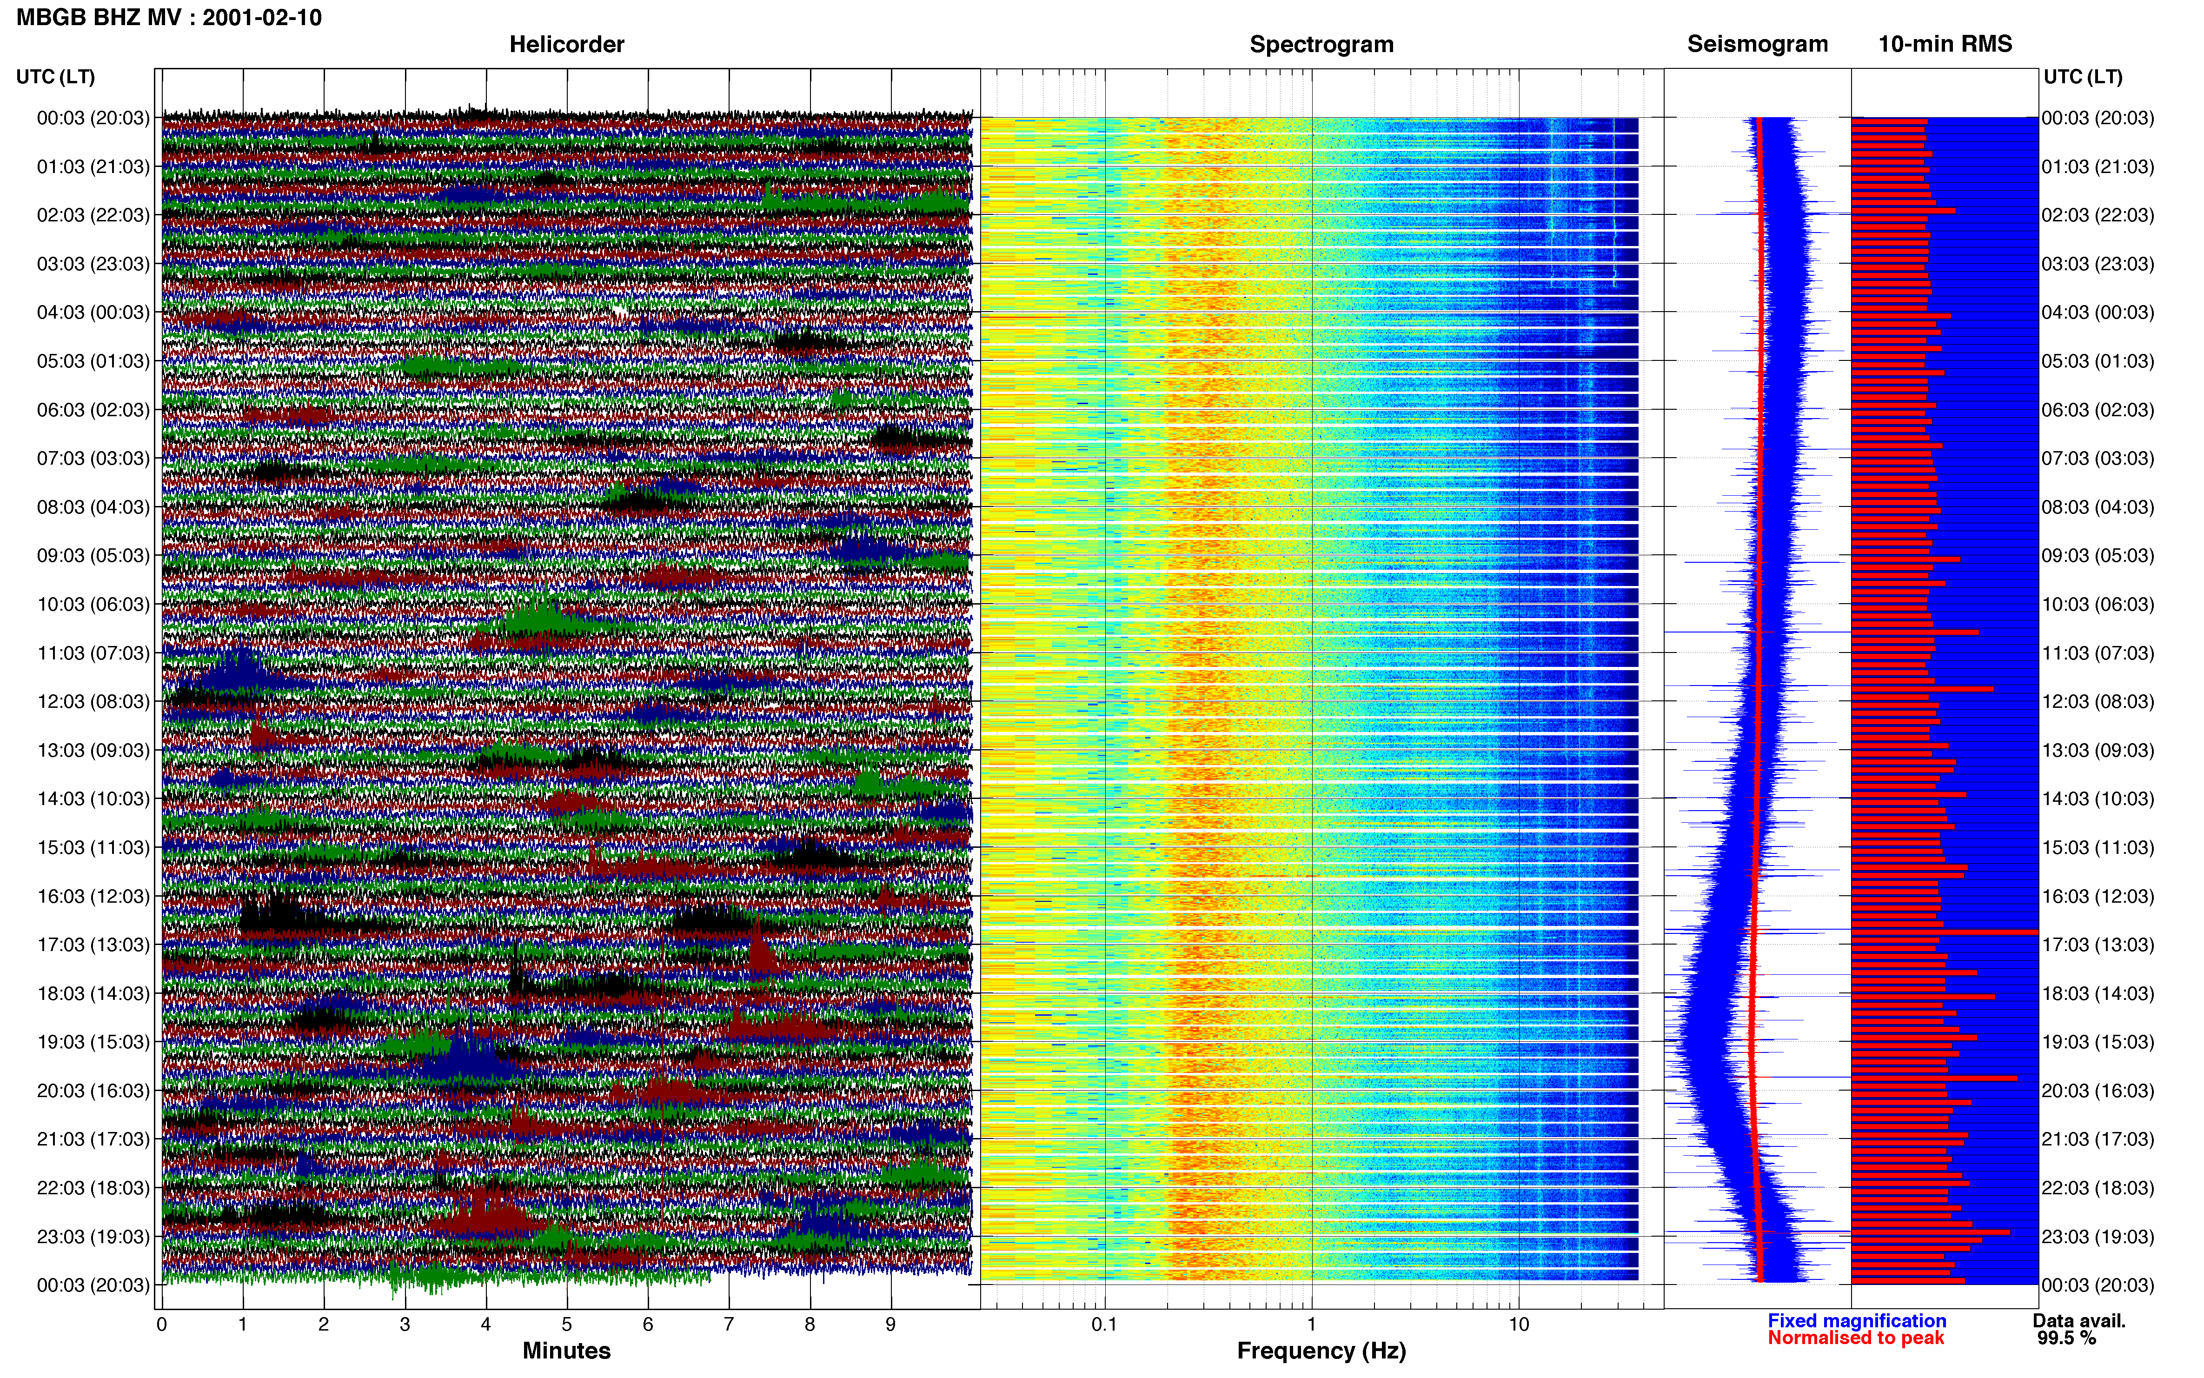Viewport: 2204px width, 1378px height.
Task: Click RMS-side time label "01:03 (21:03)"
Action: (2098, 167)
